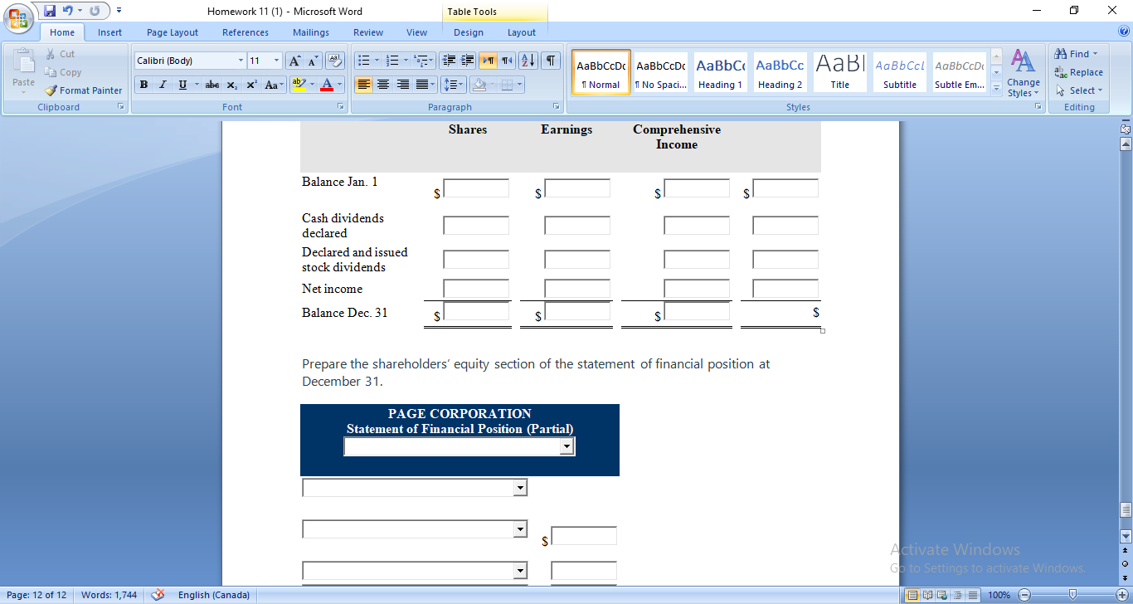Switch to Web Layout view
This screenshot has width=1133, height=604.
(x=942, y=595)
